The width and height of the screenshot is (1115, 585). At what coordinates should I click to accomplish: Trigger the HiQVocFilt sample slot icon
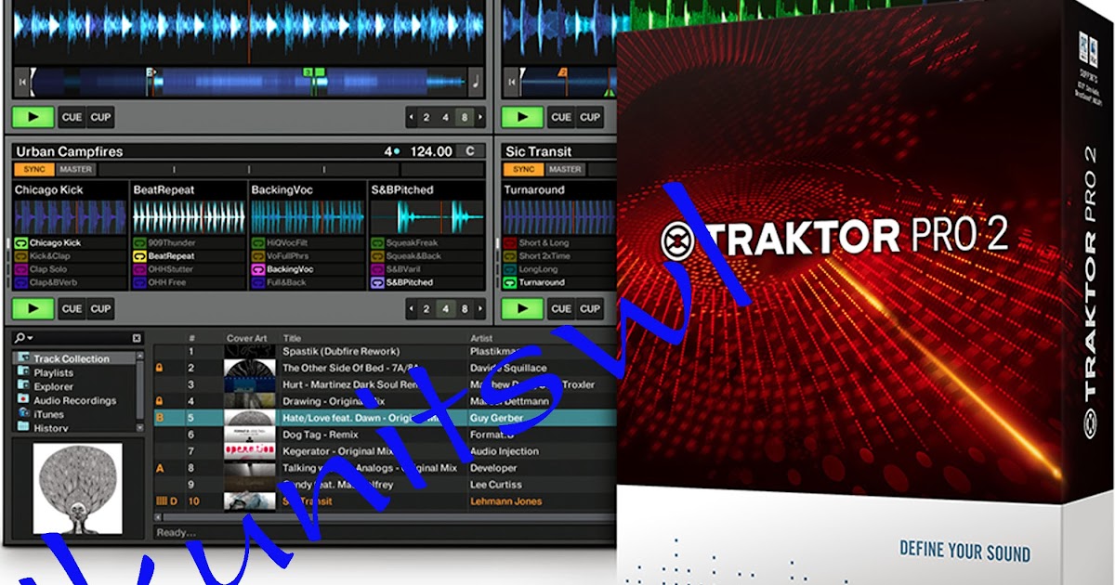tap(258, 243)
